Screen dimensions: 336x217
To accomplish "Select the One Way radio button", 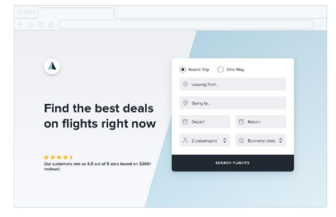I will click(220, 69).
